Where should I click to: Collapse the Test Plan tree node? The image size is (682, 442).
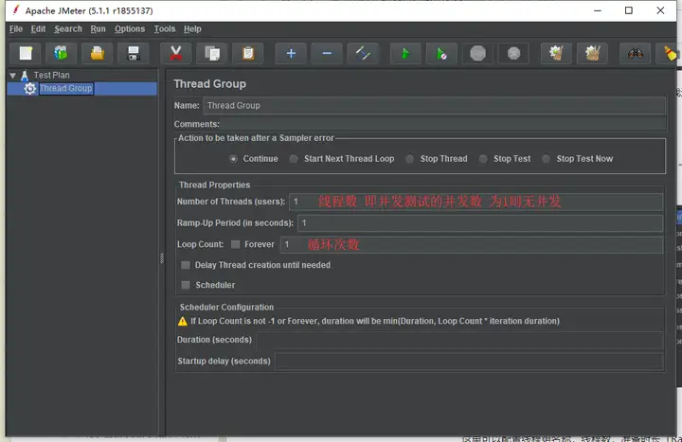(x=13, y=76)
